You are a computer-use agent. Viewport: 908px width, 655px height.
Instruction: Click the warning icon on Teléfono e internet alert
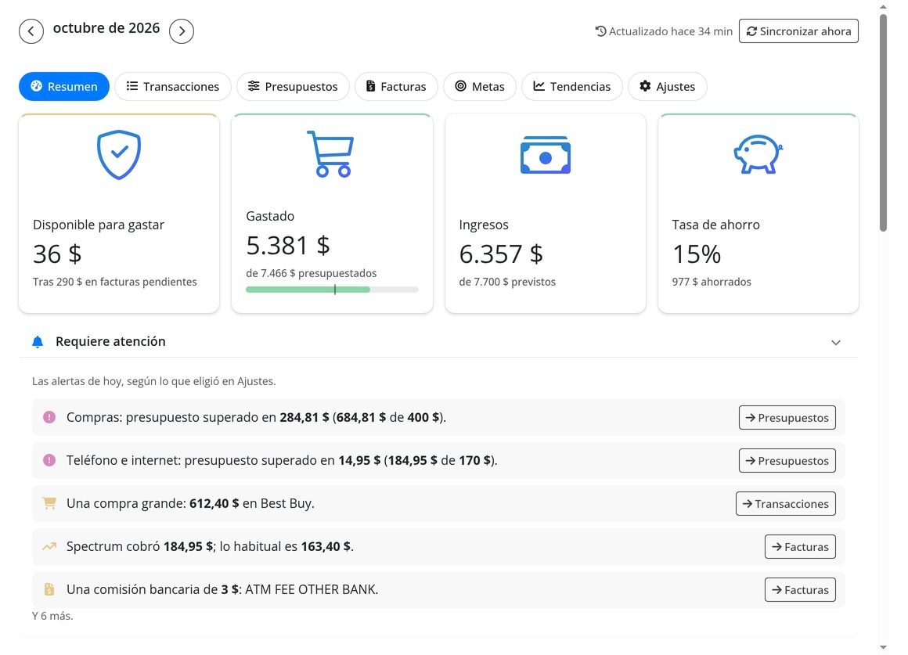click(x=49, y=460)
